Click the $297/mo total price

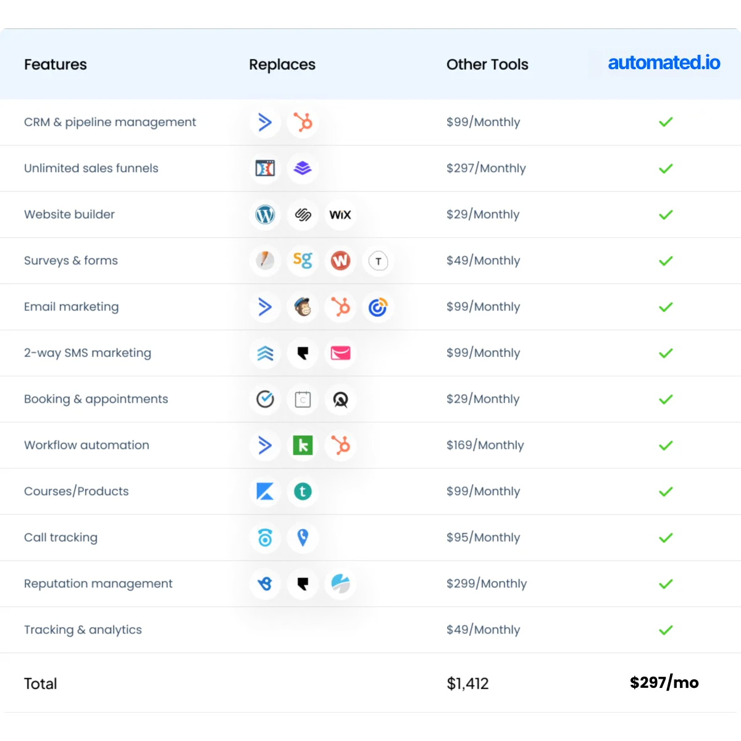(x=664, y=683)
